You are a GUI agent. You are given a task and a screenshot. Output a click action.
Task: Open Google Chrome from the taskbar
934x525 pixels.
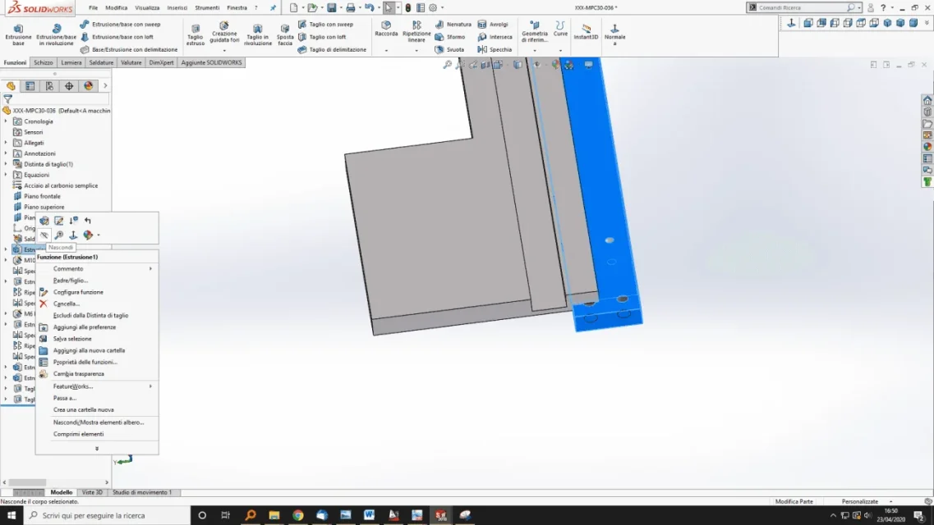(298, 515)
